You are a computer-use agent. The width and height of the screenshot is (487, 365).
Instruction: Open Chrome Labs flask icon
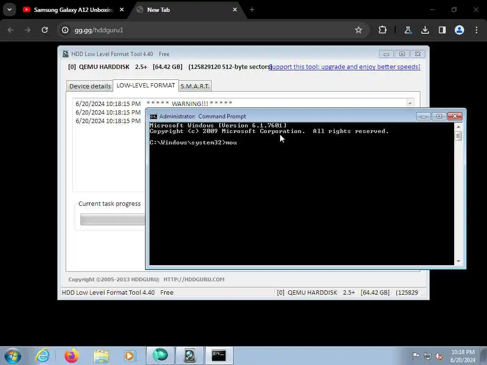point(408,30)
